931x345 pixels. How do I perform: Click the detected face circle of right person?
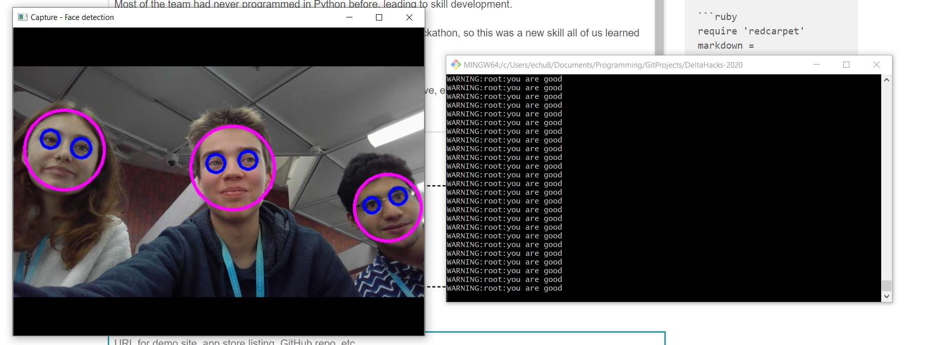388,208
